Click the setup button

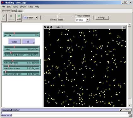point(14,42)
